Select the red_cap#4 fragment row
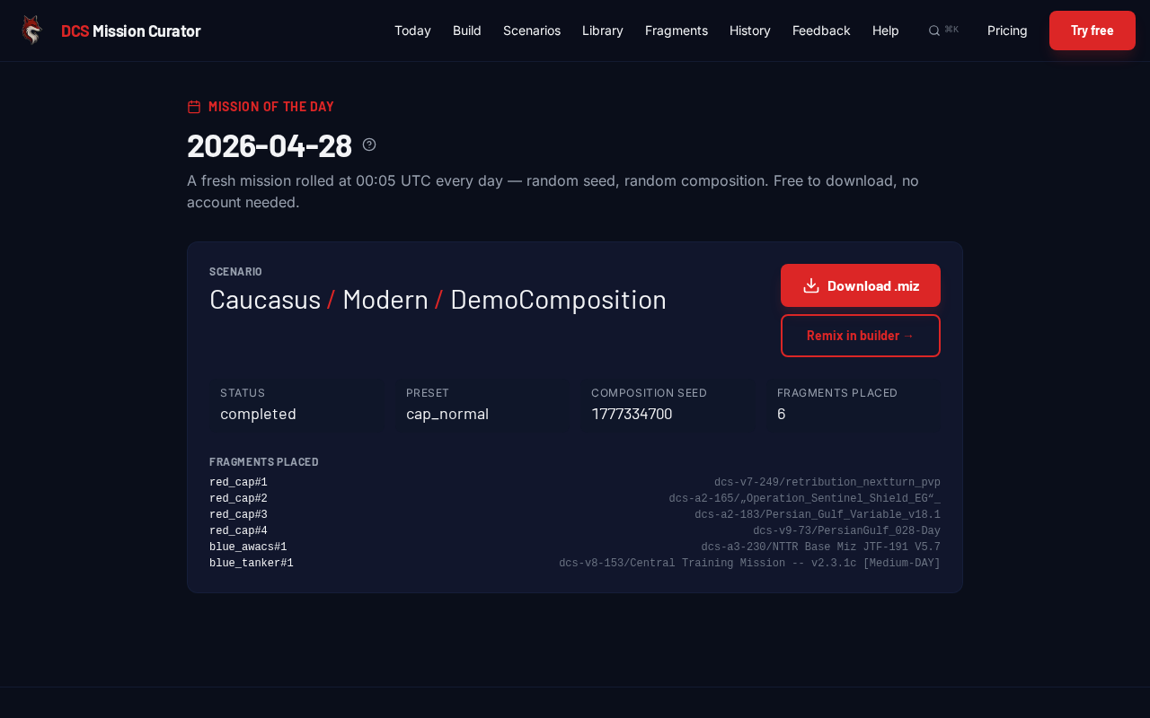Viewport: 1150px width, 718px height. coord(575,531)
